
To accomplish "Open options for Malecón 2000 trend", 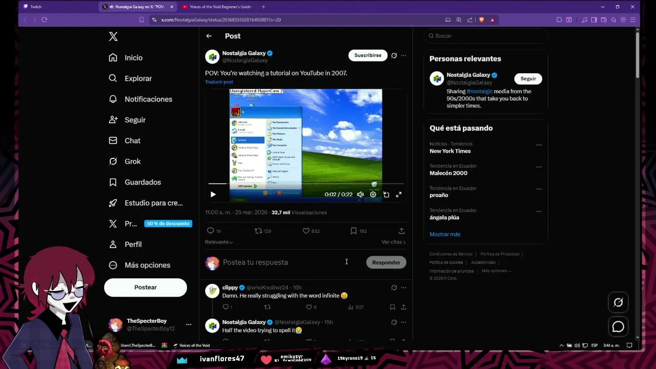I will [x=539, y=167].
